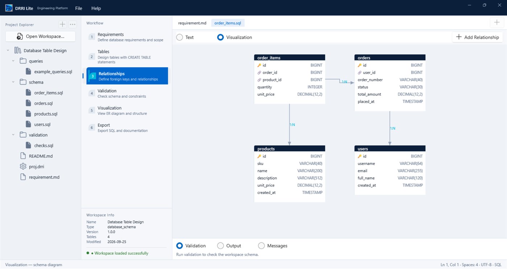507x269 pixels.
Task: Select the Validation panel radio button
Action: point(179,246)
